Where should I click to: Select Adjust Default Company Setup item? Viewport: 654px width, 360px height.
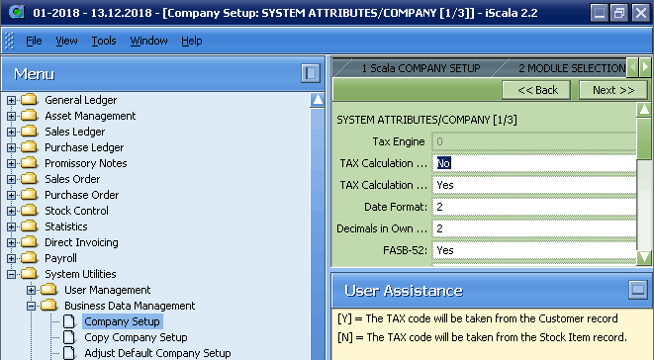coord(157,353)
